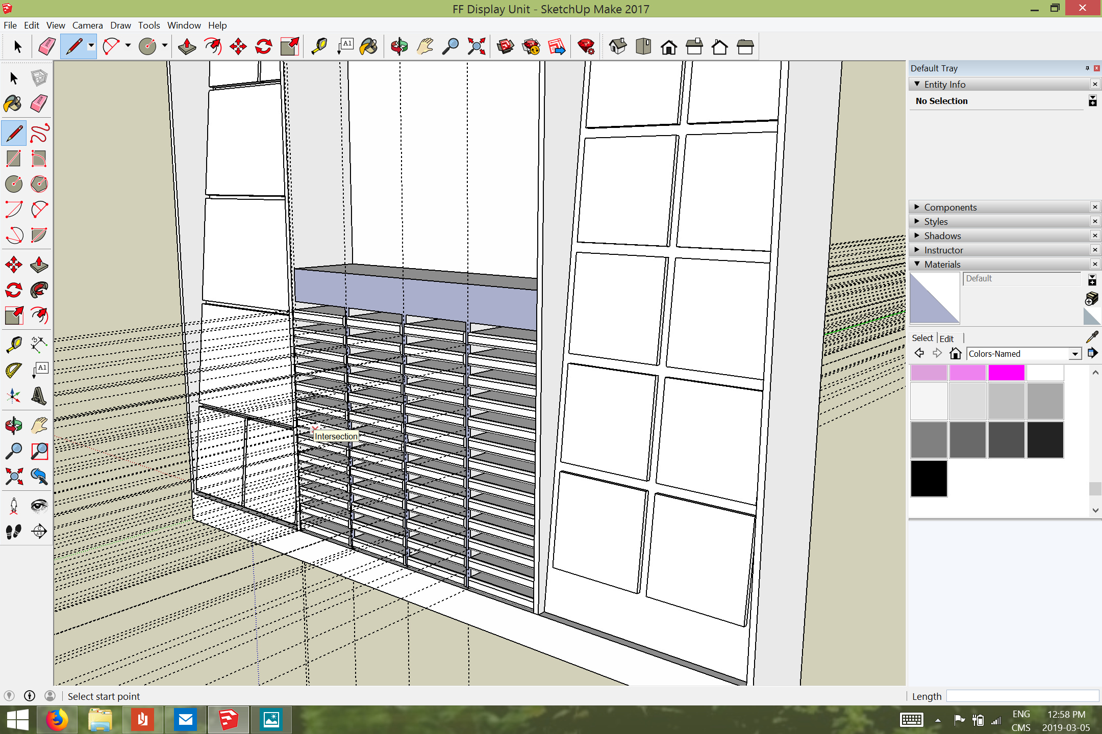Click the Length measurements input box
Viewport: 1102px width, 734px height.
point(1022,696)
